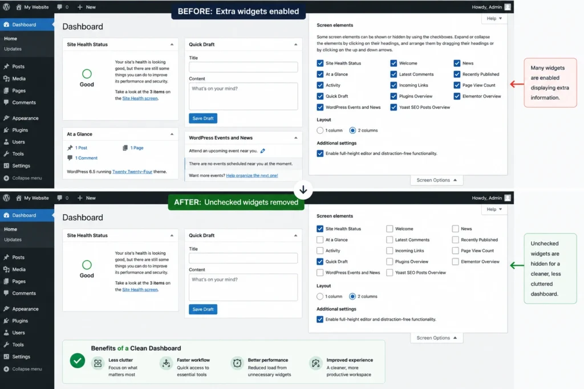This screenshot has height=389, width=584.
Task: Collapse the Site Health Status widget in BEFORE dashboard
Action: [x=172, y=44]
